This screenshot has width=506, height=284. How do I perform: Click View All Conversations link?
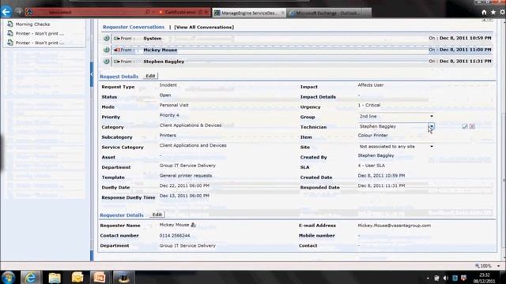pyautogui.click(x=204, y=28)
